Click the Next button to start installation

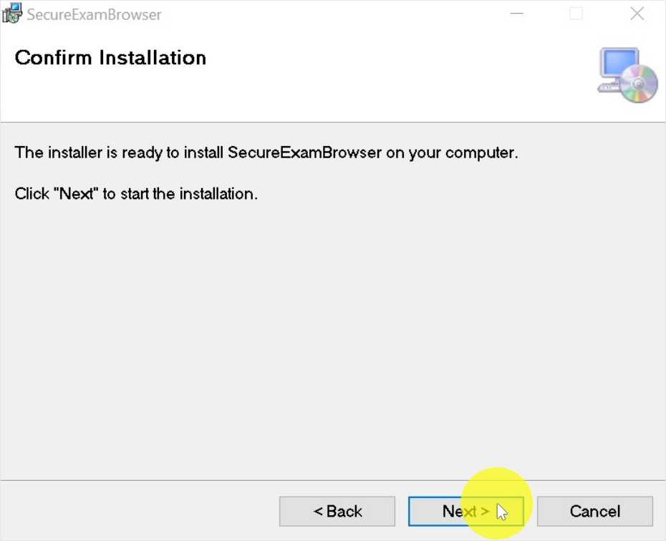(465, 511)
